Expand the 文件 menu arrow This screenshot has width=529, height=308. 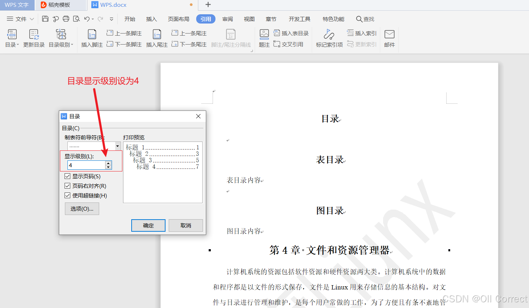coord(32,19)
